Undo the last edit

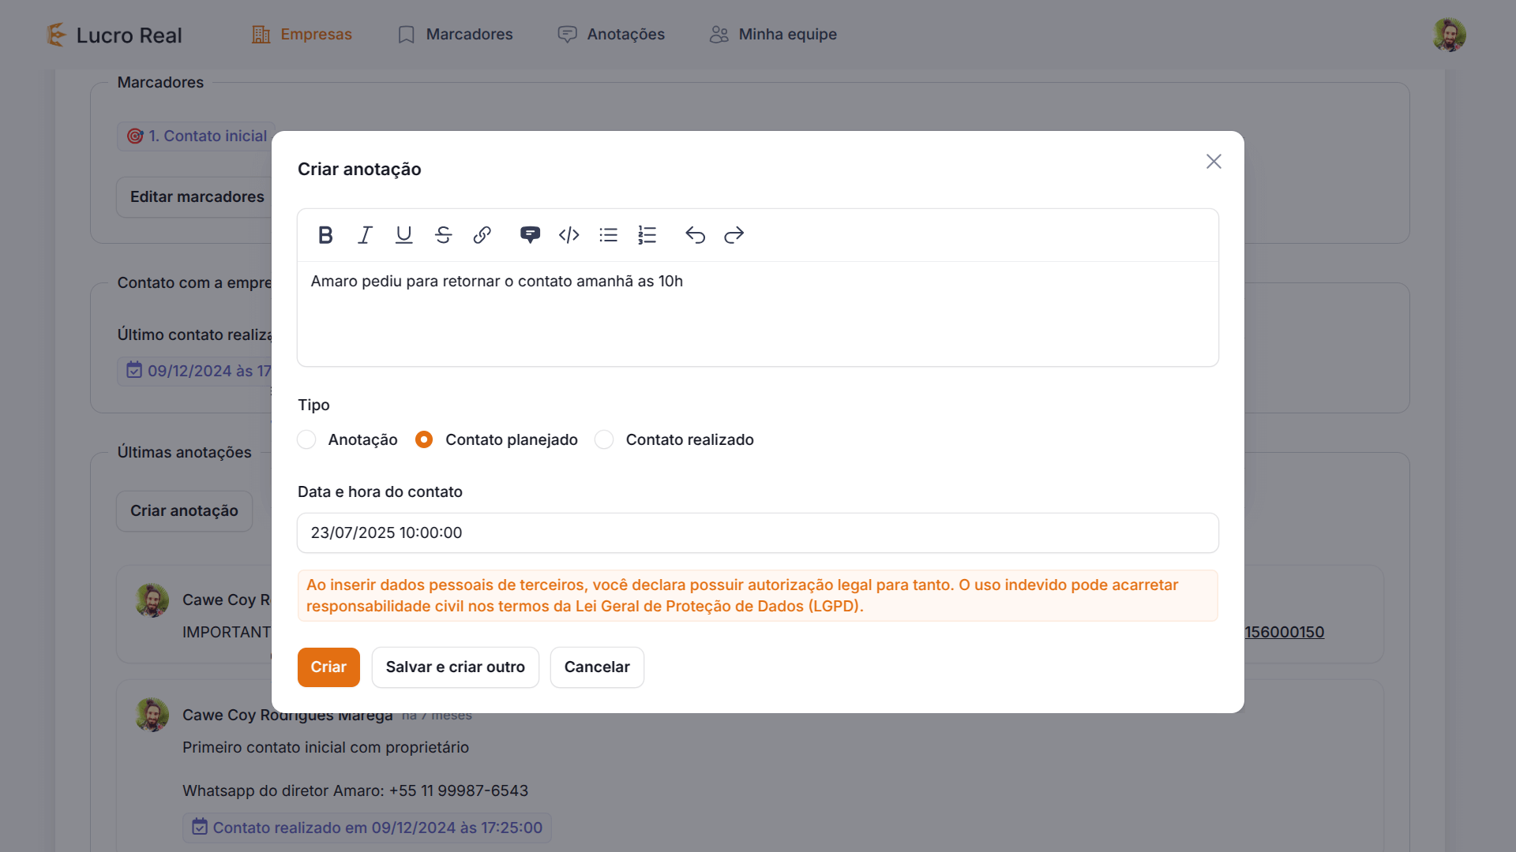click(x=695, y=235)
